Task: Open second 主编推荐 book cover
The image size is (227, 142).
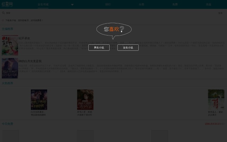Action: pyautogui.click(x=10, y=68)
